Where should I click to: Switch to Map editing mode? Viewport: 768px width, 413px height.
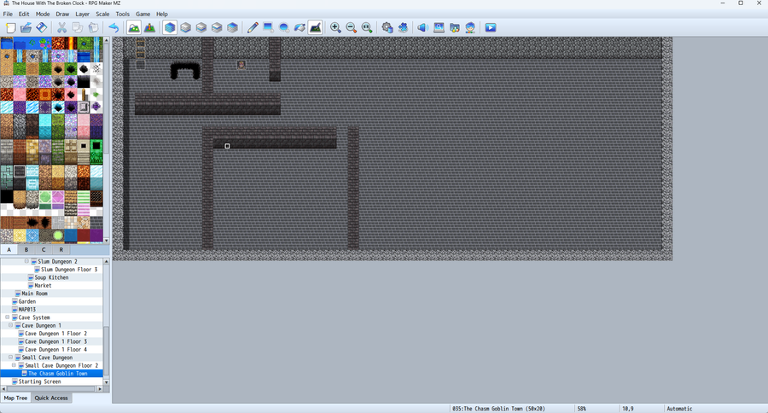point(134,28)
